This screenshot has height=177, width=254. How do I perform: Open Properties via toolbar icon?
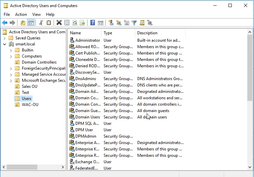pyautogui.click(x=67, y=23)
